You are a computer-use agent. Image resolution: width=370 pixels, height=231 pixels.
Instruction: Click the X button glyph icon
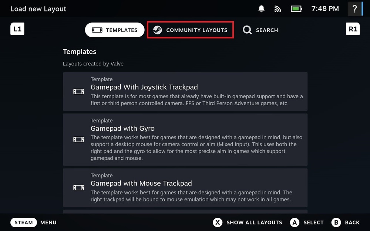coord(218,222)
